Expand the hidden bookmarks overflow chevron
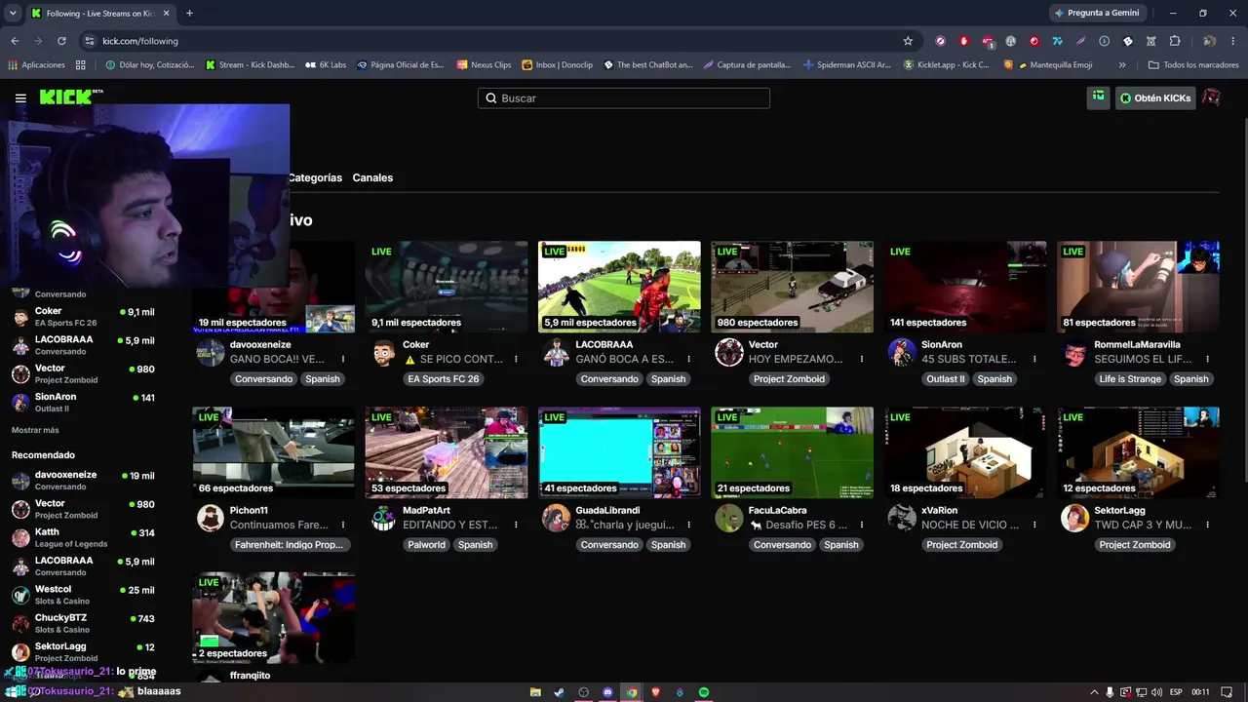 pyautogui.click(x=1122, y=65)
